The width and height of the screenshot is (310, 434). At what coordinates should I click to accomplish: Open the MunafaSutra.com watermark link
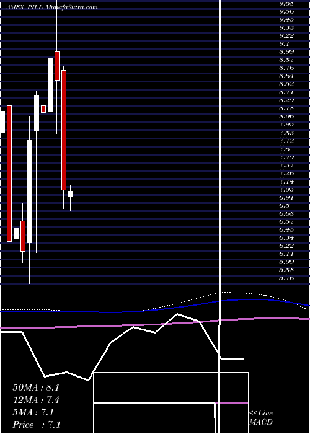tap(71, 7)
